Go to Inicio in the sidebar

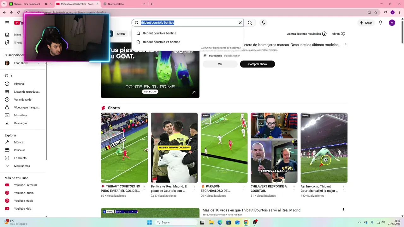tap(17, 35)
